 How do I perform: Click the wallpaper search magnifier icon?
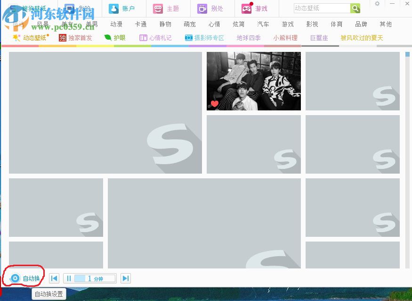(355, 8)
